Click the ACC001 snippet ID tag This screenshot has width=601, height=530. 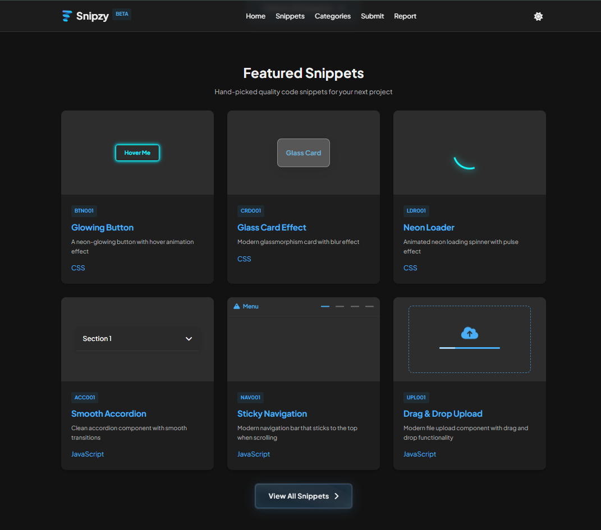point(85,398)
